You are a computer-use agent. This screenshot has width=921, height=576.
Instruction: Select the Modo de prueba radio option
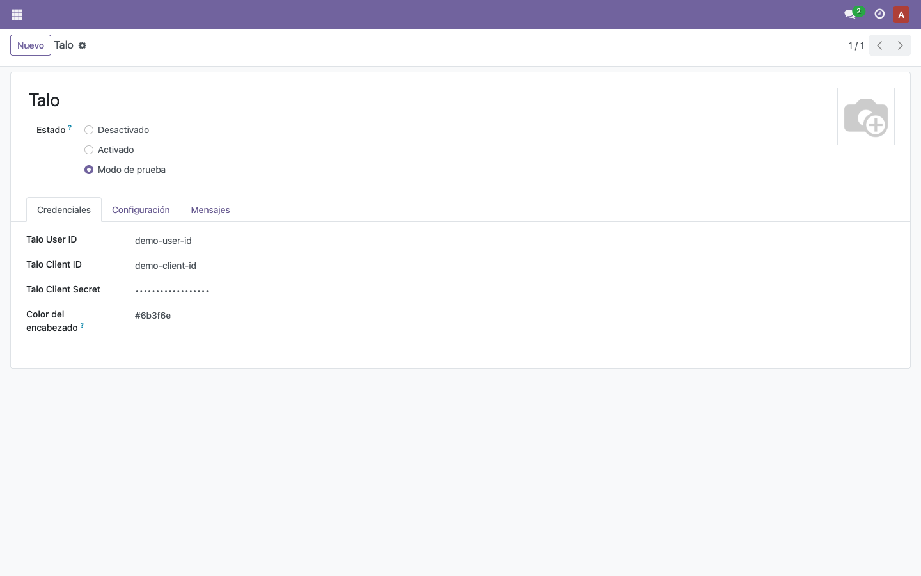(89, 170)
